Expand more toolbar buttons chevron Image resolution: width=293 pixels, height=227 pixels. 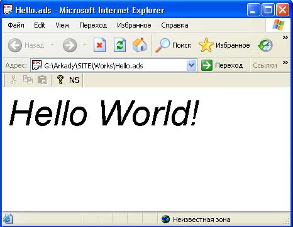click(285, 38)
